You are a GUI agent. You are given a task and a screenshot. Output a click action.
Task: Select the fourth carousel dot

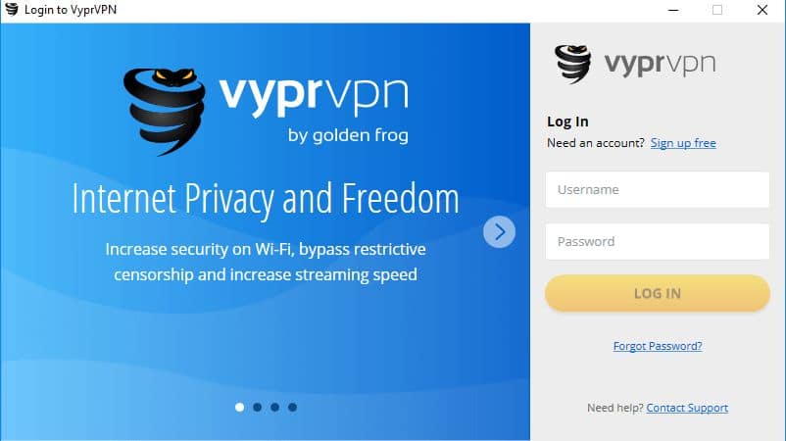pyautogui.click(x=292, y=408)
